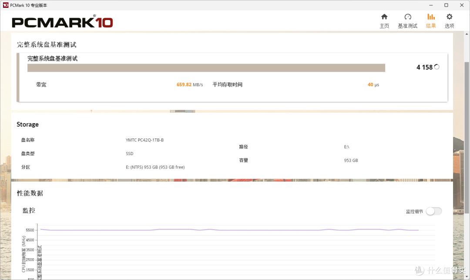This screenshot has width=470, height=280.
Task: Click the 性能数据 section heading
Action: tap(30, 193)
